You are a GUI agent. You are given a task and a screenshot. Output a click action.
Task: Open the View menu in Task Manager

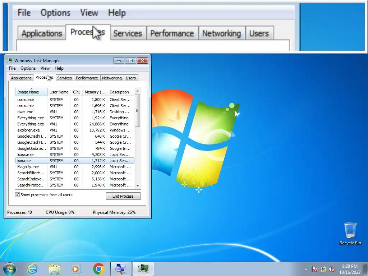click(x=45, y=68)
